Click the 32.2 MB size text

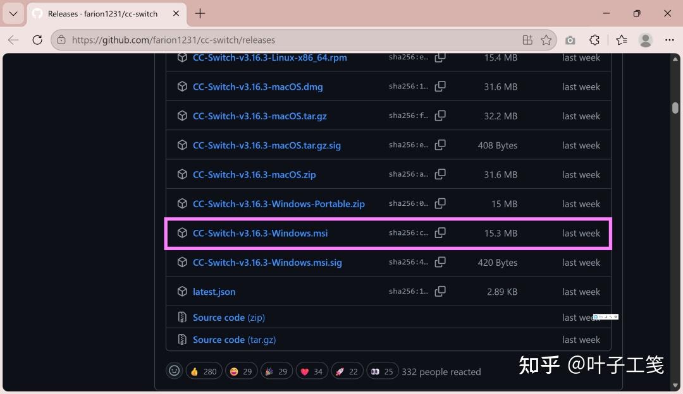point(500,116)
